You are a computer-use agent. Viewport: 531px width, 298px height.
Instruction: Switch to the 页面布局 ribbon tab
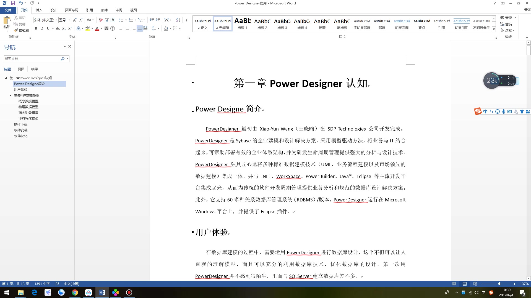(x=71, y=10)
